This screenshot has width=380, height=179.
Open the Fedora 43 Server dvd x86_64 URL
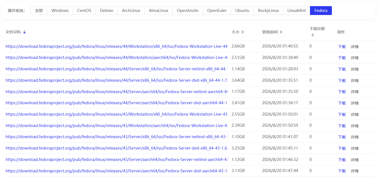116,148
